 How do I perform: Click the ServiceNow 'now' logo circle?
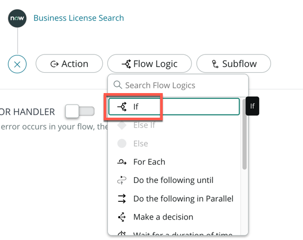[17, 18]
